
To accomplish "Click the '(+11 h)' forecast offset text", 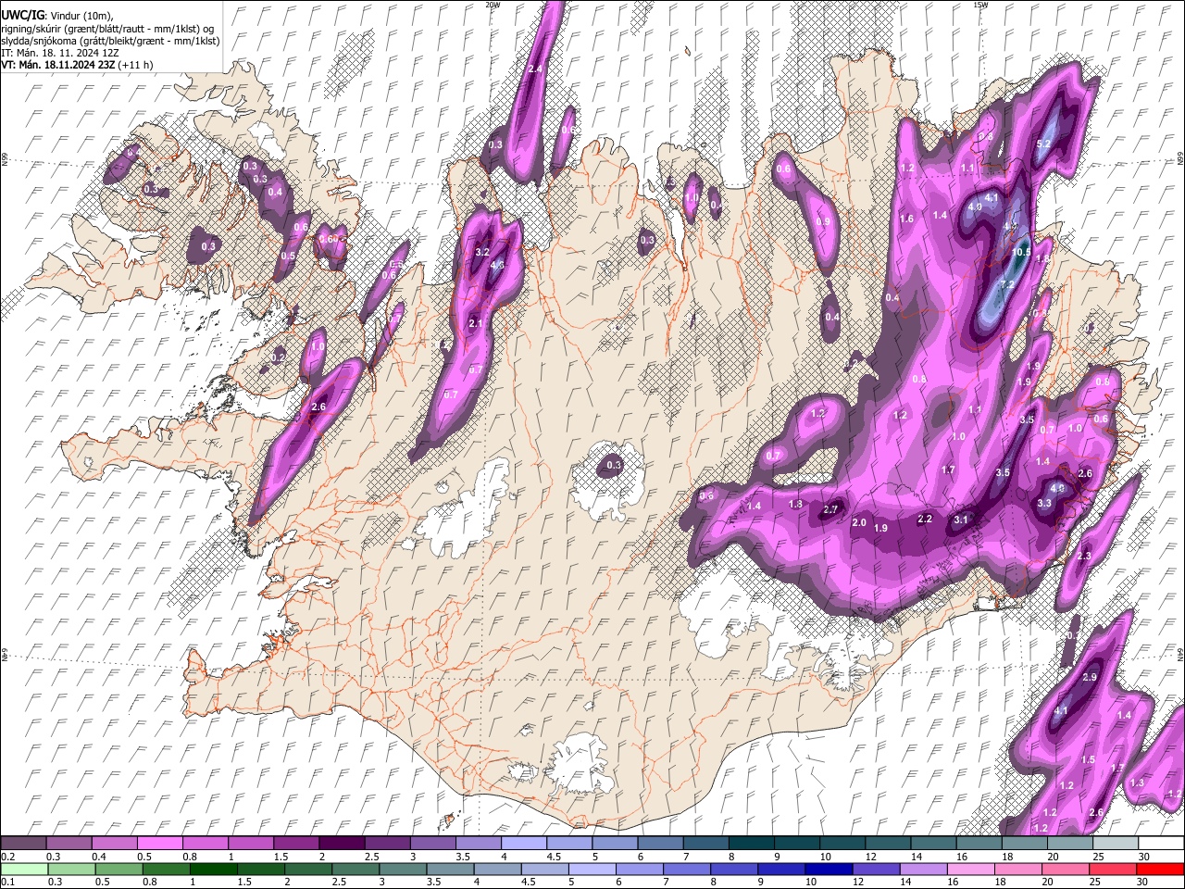I will pos(135,65).
